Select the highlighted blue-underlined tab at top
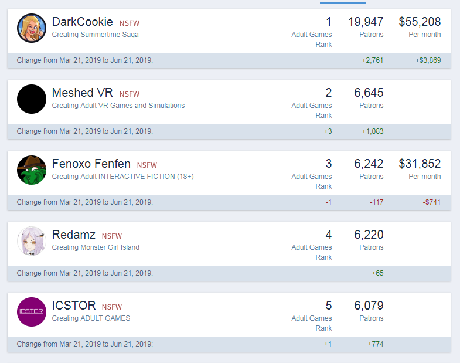Screen dimensions: 460x363 (343, 2)
